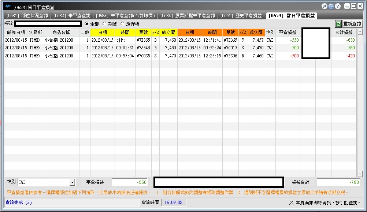367x212 pixels.
Task: Click the 幣別 label beside the TWD dropdown
Action: pos(11,182)
